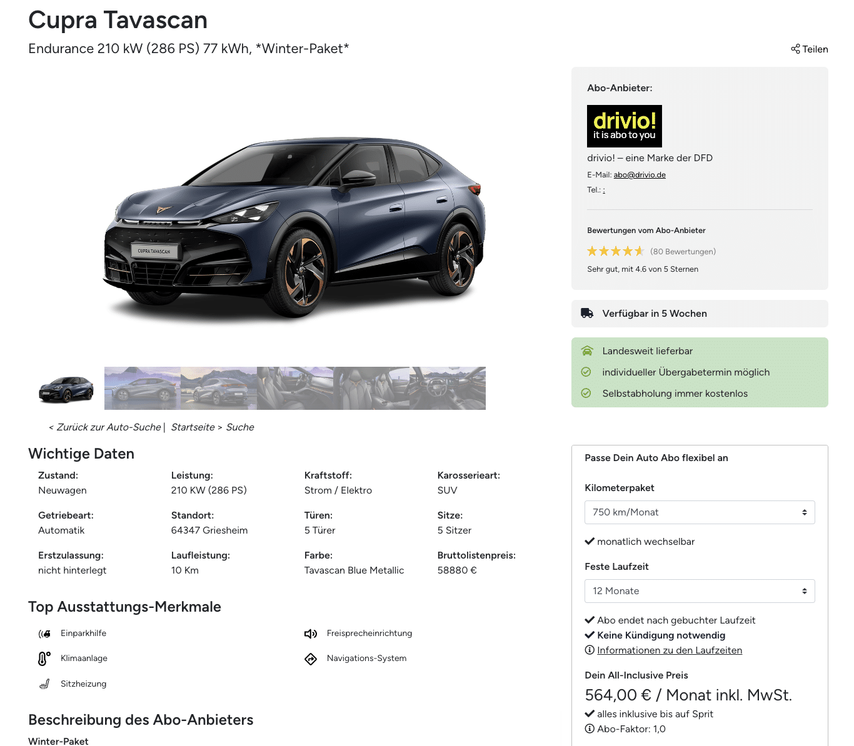
Task: Select the fourth thumbnail showing front seats interior
Action: tap(295, 389)
